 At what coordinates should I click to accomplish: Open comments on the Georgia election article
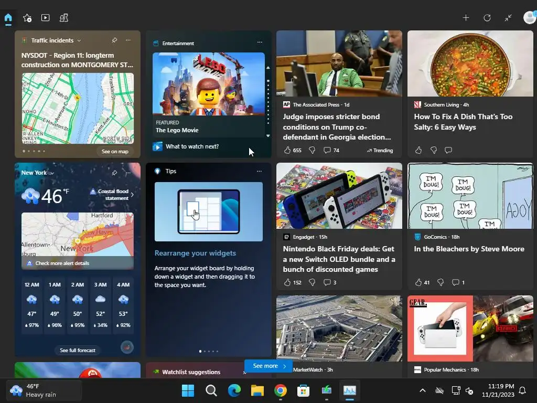pos(331,150)
